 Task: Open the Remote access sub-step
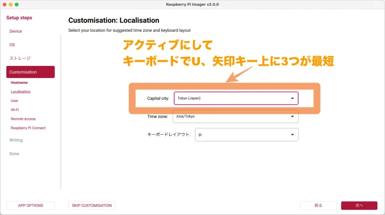(x=23, y=119)
